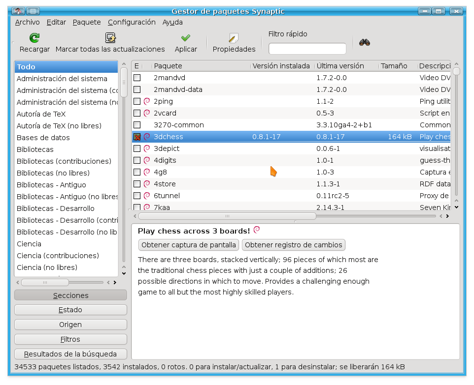Image resolution: width=474 pixels, height=385 pixels.
Task: Toggle checkbox for 4digits package
Action: [x=137, y=160]
